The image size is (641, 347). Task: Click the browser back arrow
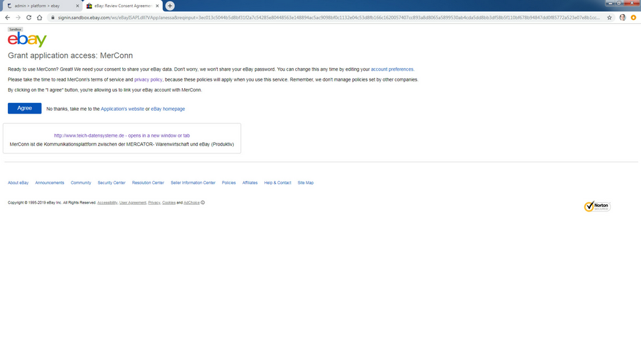[7, 17]
